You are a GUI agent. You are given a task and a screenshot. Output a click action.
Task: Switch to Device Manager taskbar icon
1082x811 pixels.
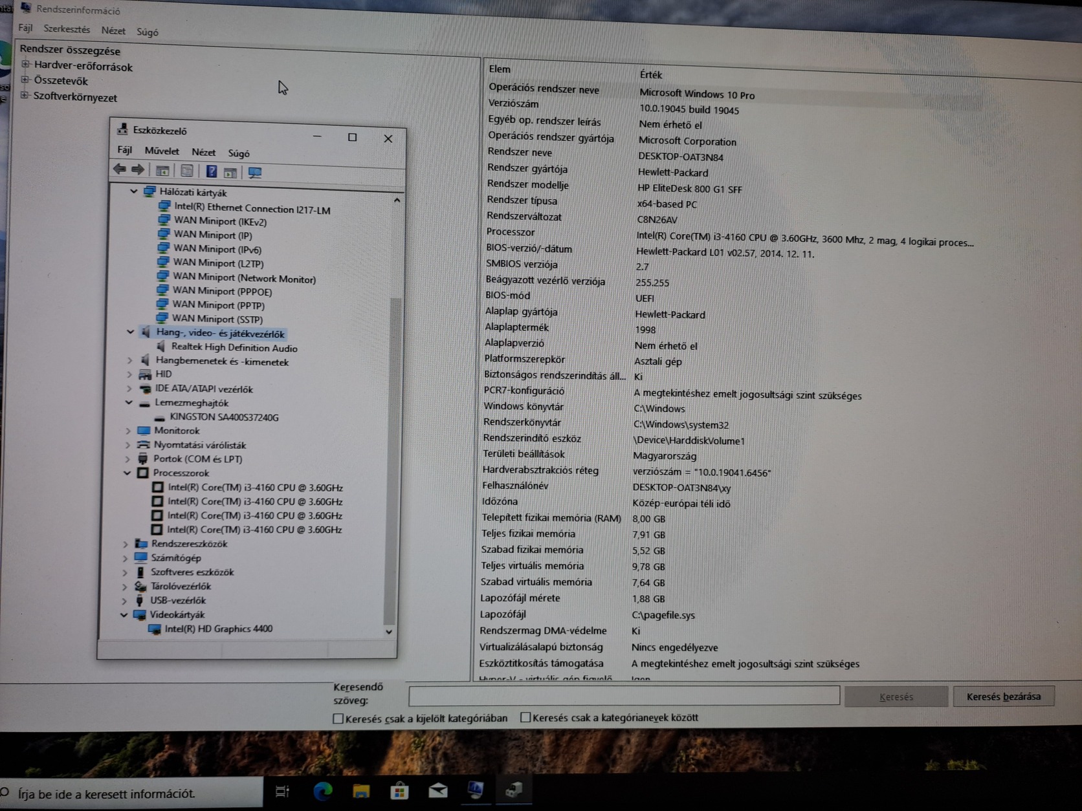tap(514, 790)
